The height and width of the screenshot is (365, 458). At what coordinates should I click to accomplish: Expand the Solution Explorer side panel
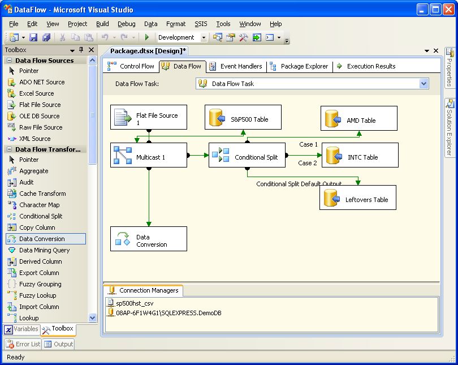point(450,128)
